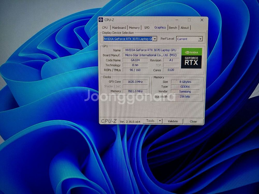Close the CPU-Z window with X
The image size is (259, 194).
(x=202, y=20)
